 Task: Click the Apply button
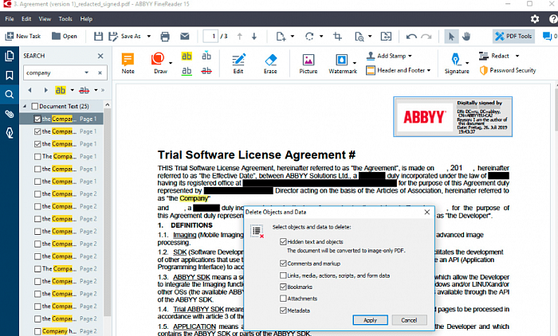point(370,319)
